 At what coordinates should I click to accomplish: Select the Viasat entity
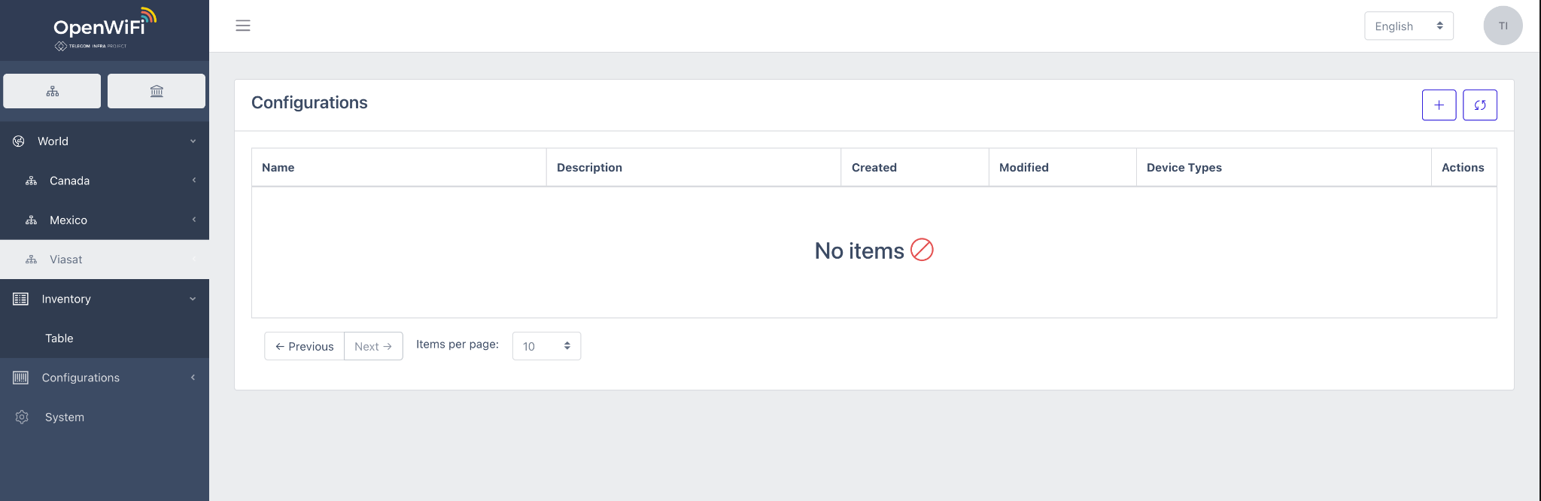pyautogui.click(x=66, y=260)
